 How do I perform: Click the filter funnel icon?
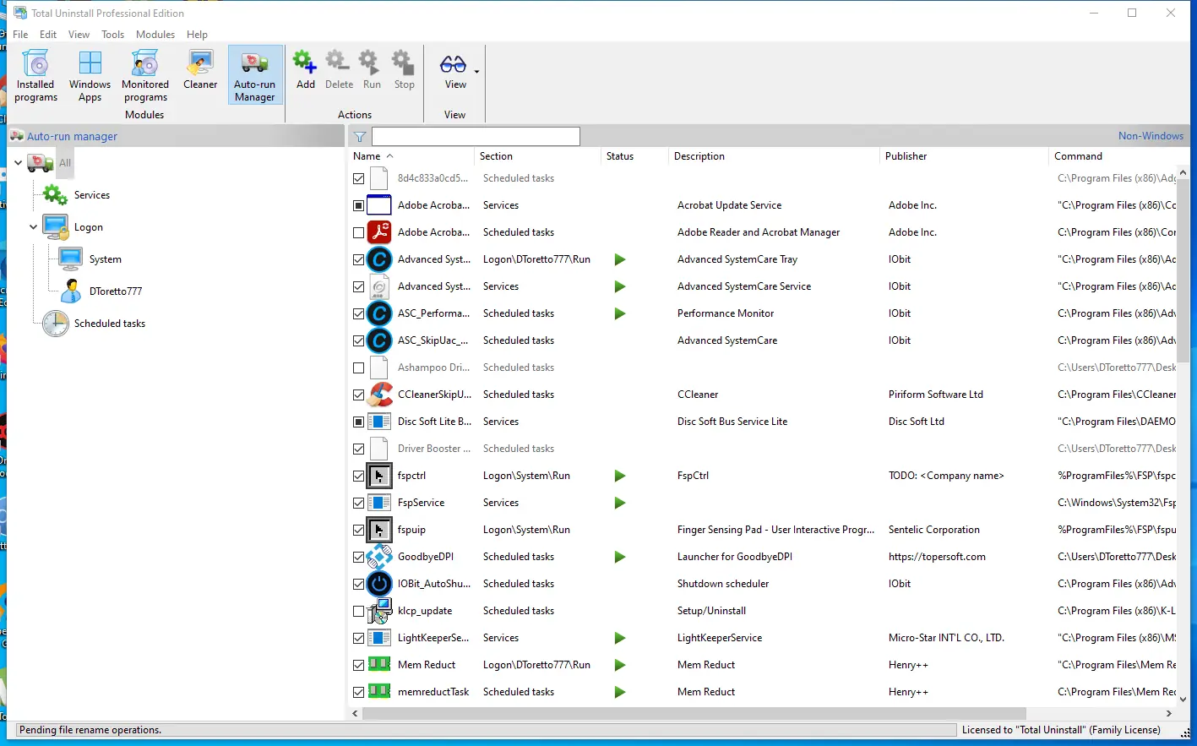click(x=360, y=136)
